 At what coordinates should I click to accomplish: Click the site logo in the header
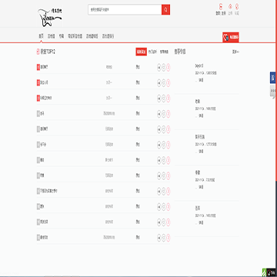tap(50, 18)
